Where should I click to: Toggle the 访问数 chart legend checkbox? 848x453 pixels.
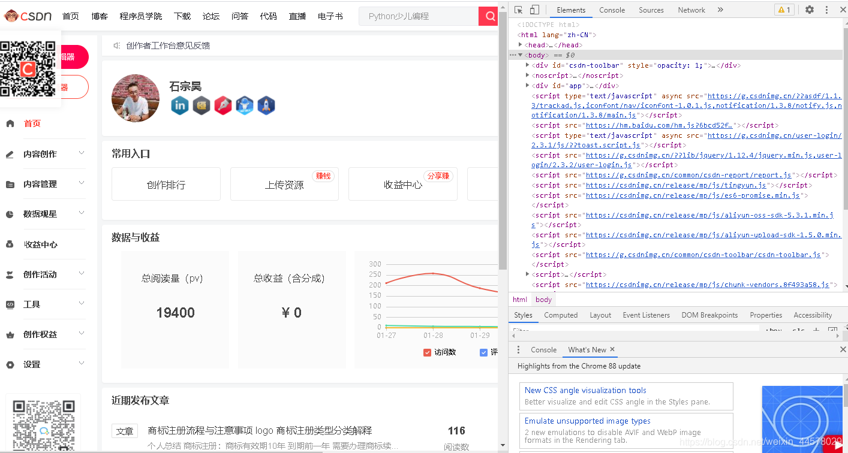(427, 352)
